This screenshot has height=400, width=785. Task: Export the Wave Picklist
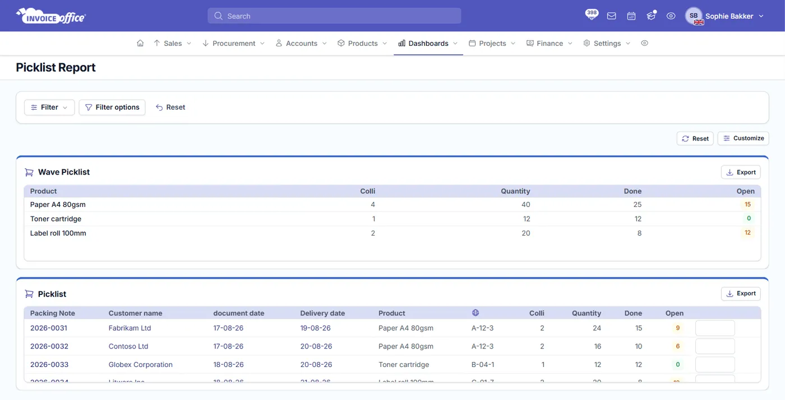pos(741,172)
